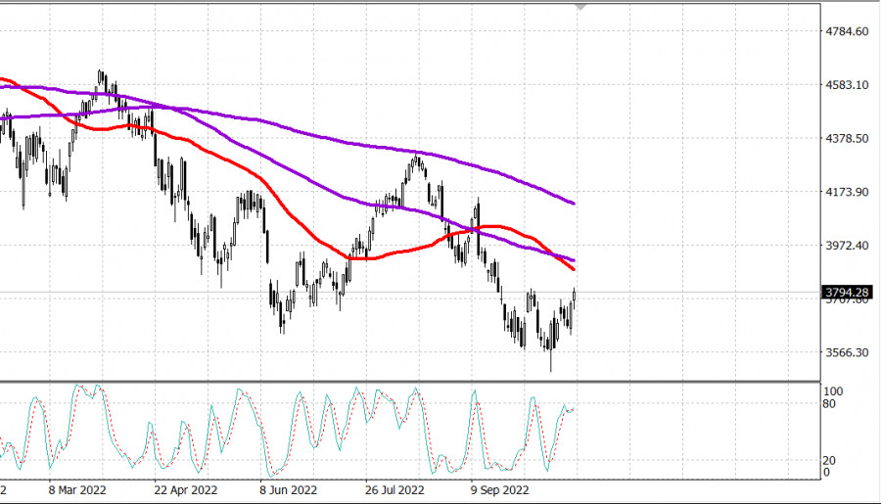
Task: Click the stochastic 100 level label
Action: [x=831, y=391]
